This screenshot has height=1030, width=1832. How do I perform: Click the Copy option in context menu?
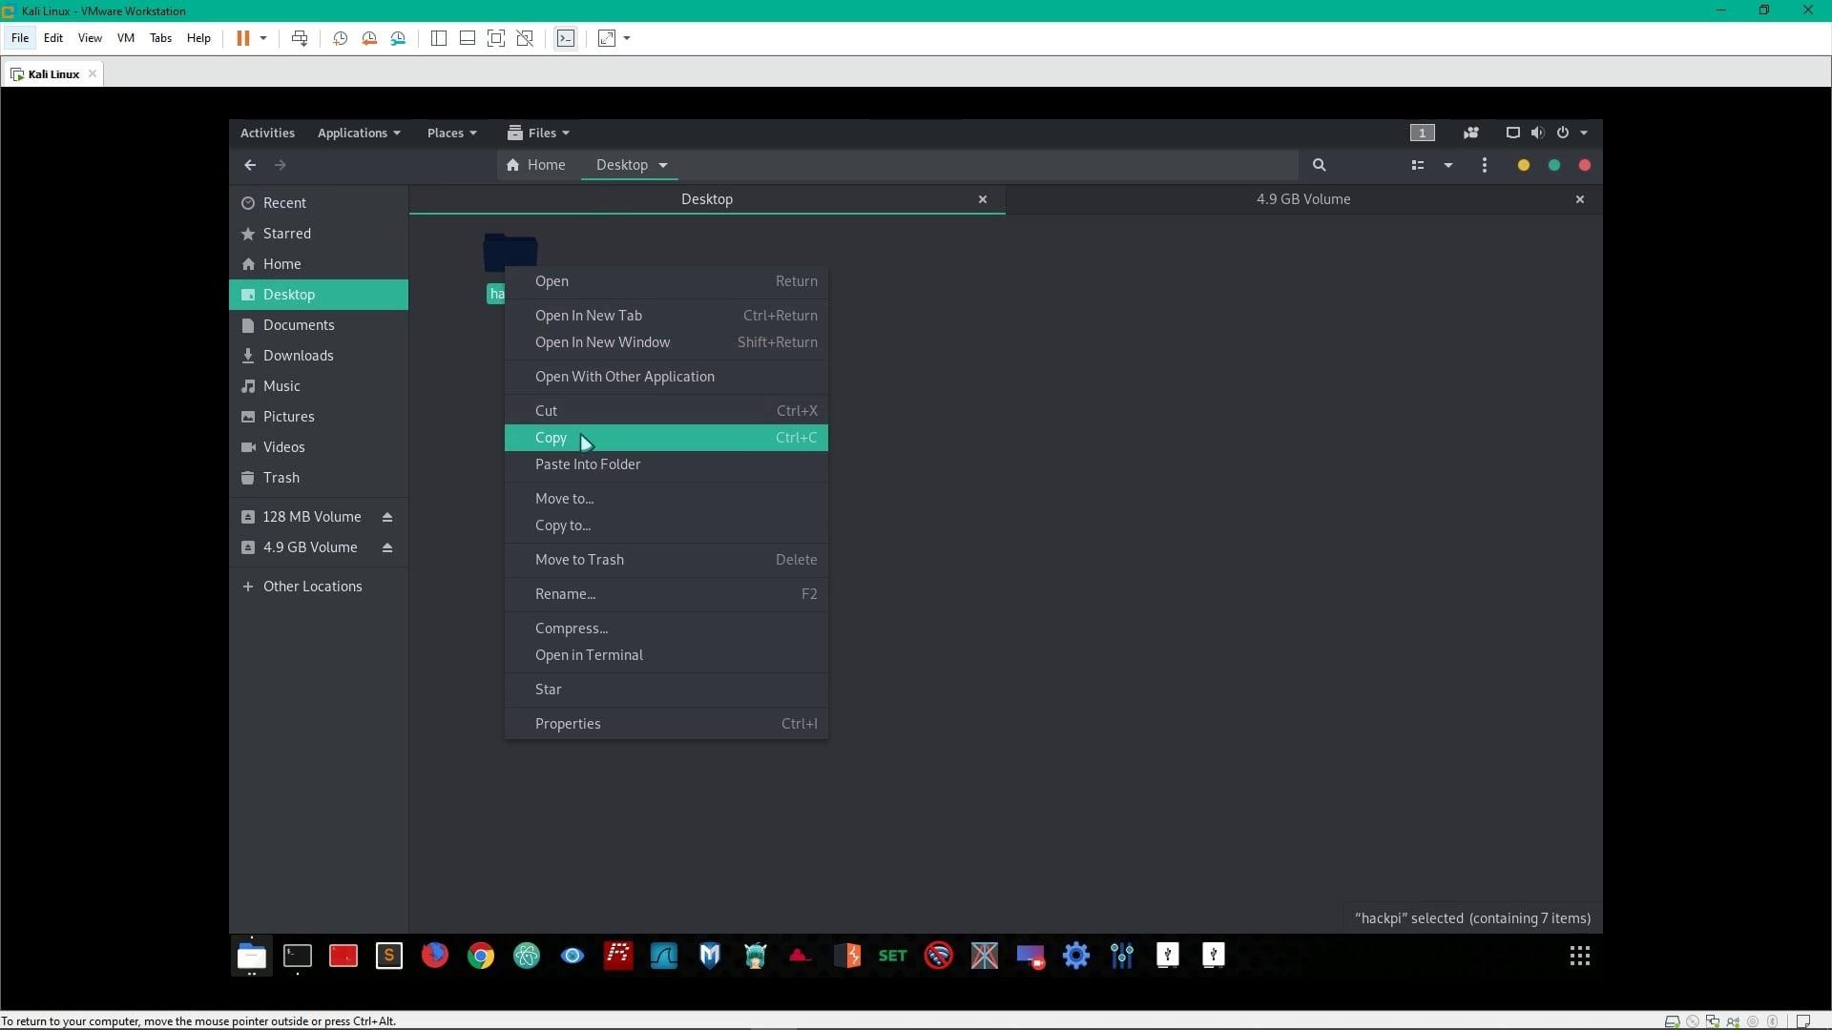(552, 437)
